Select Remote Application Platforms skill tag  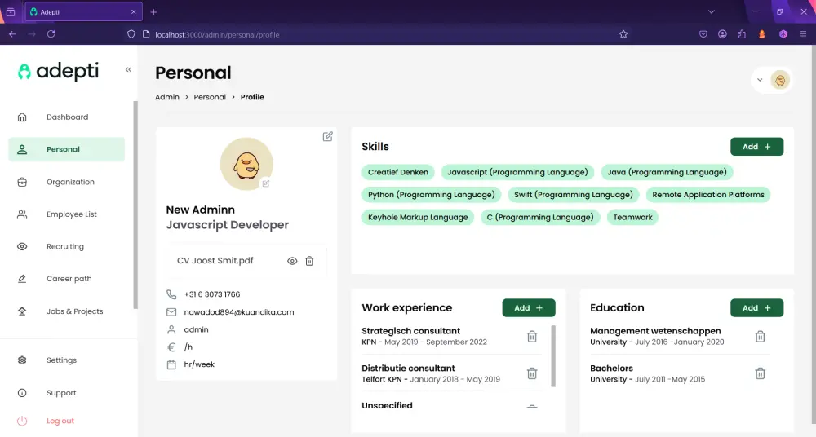tap(708, 195)
